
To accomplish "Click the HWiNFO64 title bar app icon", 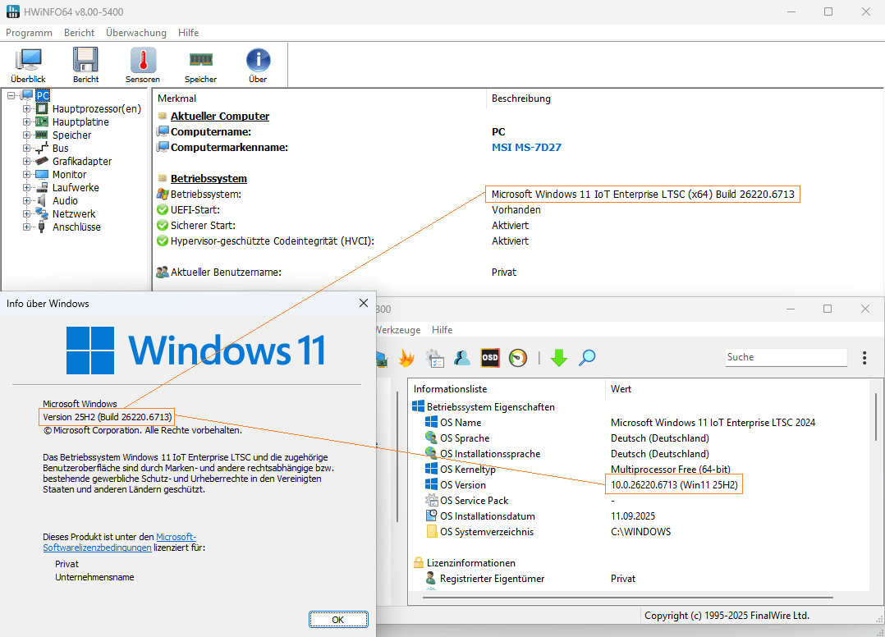I will 12,11.
